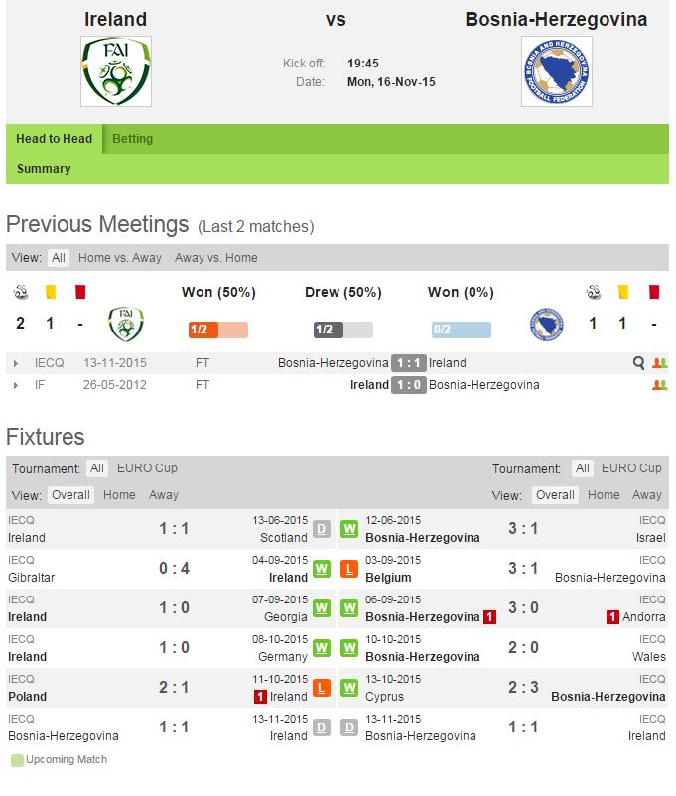Expand the IECQ 13-11-2015 previous meeting row
The width and height of the screenshot is (676, 796).
point(16,363)
